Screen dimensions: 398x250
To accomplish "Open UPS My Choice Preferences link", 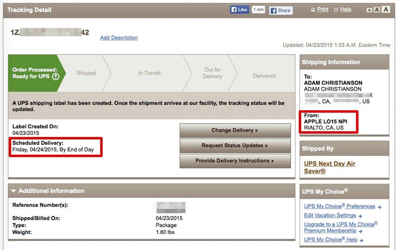I will tap(340, 206).
